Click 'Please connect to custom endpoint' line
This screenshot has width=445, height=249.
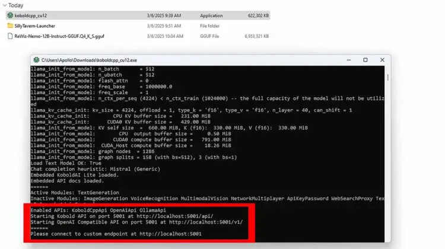116,234
